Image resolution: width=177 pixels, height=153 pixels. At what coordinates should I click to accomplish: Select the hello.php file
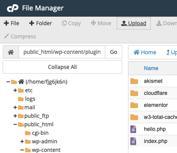click(153, 129)
